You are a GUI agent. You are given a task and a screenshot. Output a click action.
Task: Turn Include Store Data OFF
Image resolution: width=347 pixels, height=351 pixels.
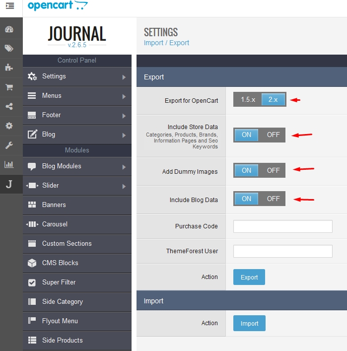coord(273,135)
